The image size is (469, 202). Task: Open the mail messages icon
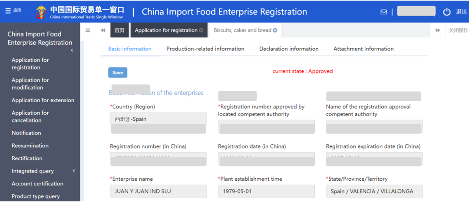(383, 12)
